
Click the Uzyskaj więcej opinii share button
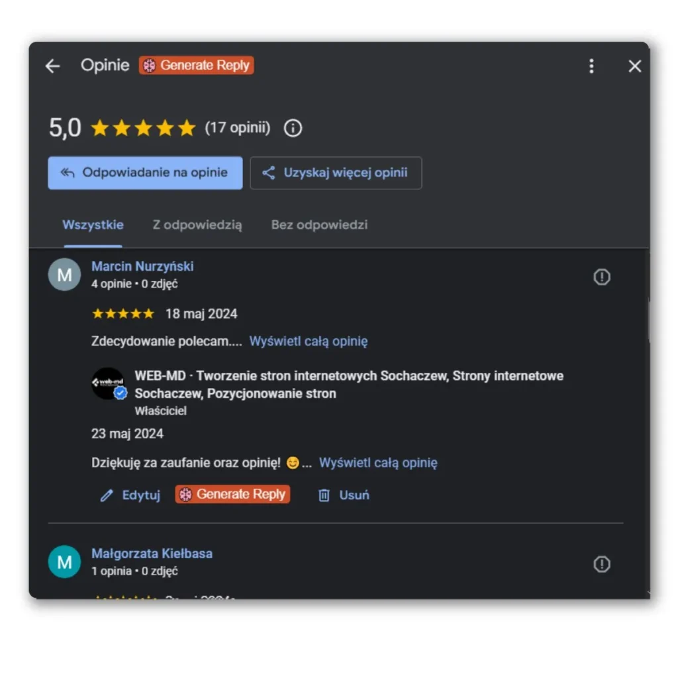[x=336, y=173]
